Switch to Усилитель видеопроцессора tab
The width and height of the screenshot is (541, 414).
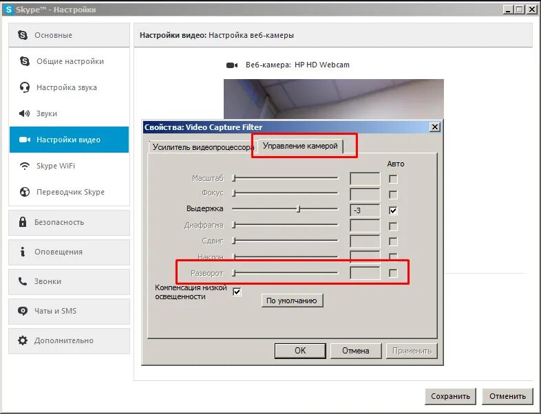(202, 147)
